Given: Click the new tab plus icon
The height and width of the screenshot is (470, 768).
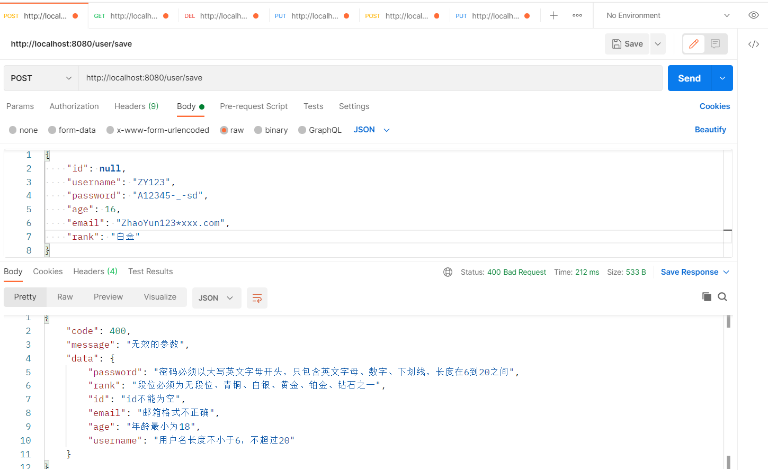Looking at the screenshot, I should pos(553,16).
